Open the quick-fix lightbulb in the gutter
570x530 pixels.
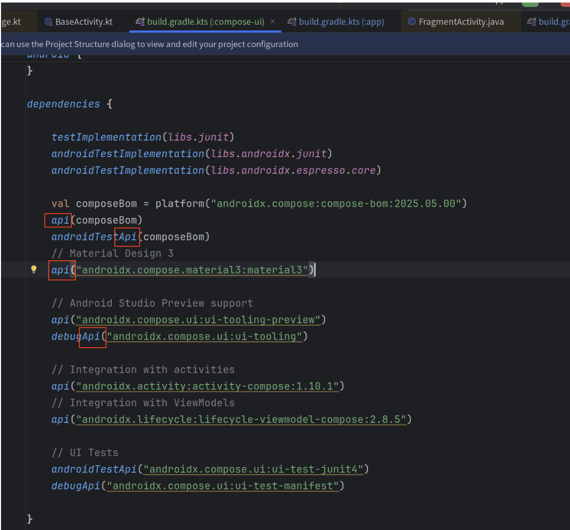[x=34, y=269]
